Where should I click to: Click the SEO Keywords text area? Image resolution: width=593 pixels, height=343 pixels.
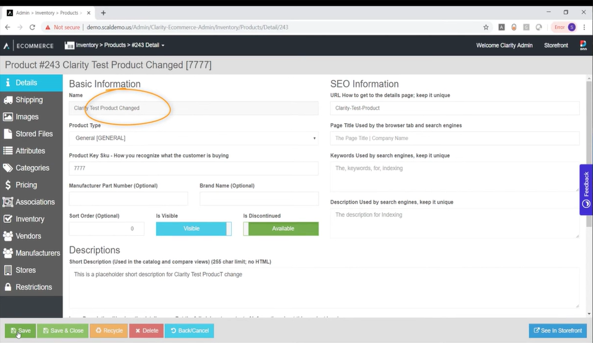pyautogui.click(x=455, y=177)
